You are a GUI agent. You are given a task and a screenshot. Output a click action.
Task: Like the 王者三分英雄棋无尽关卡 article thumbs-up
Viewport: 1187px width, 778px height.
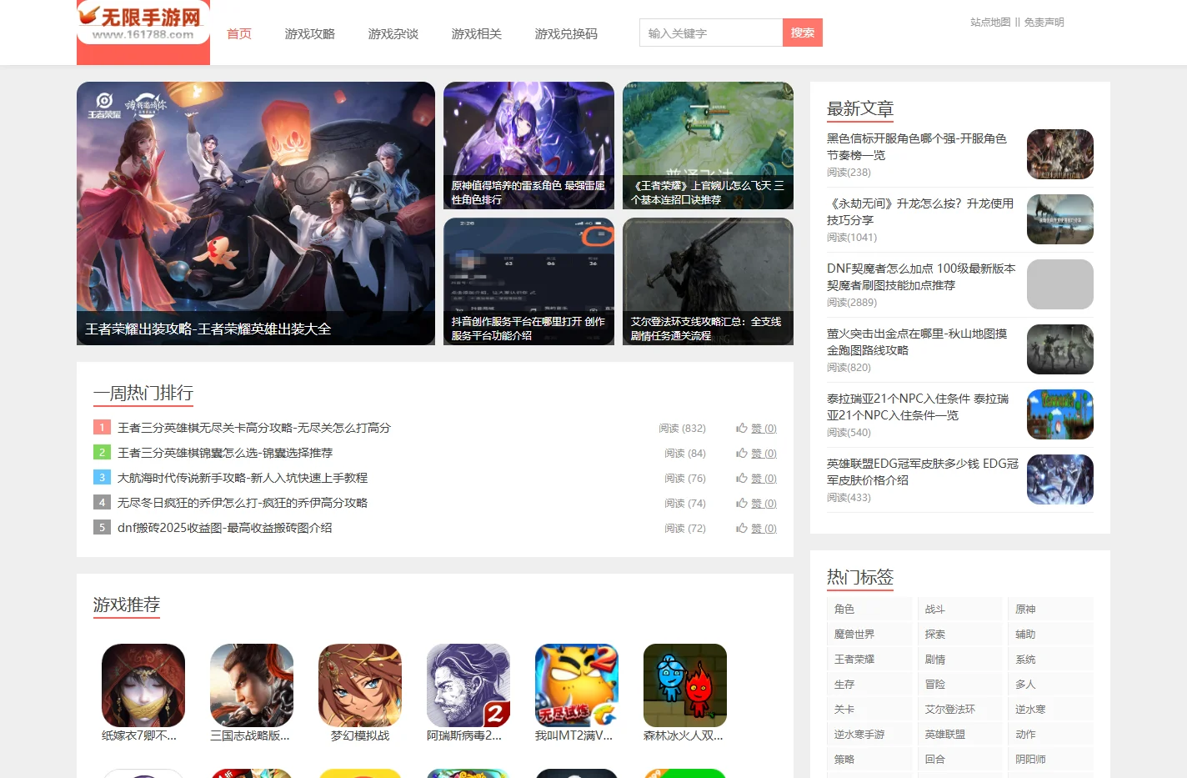[x=756, y=429]
